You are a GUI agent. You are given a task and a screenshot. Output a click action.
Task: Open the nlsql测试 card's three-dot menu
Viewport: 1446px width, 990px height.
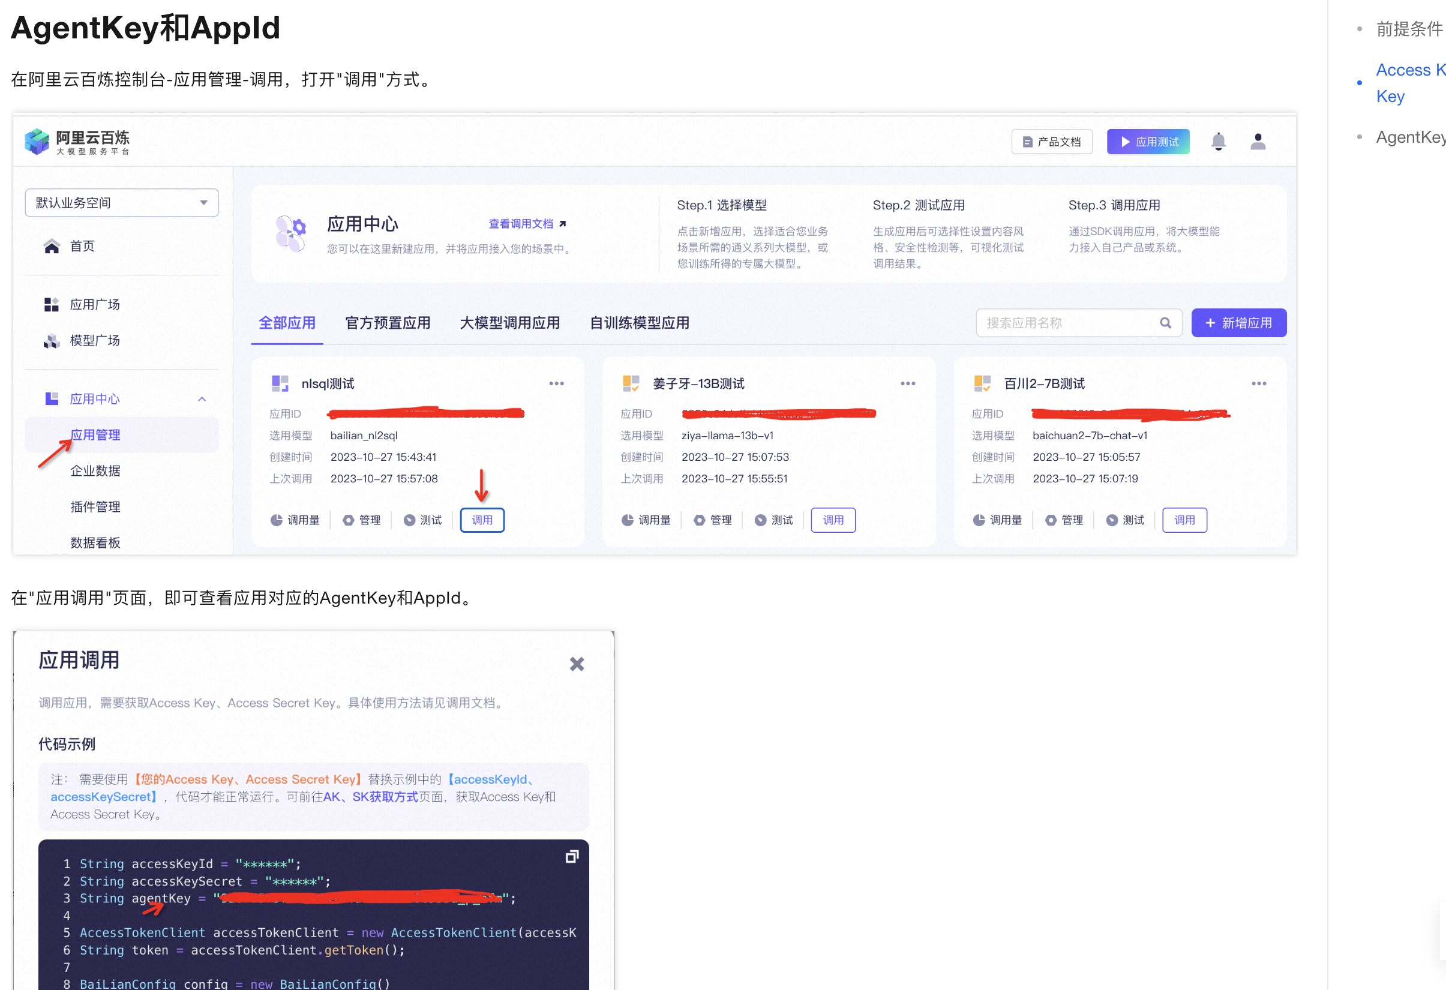click(x=556, y=383)
